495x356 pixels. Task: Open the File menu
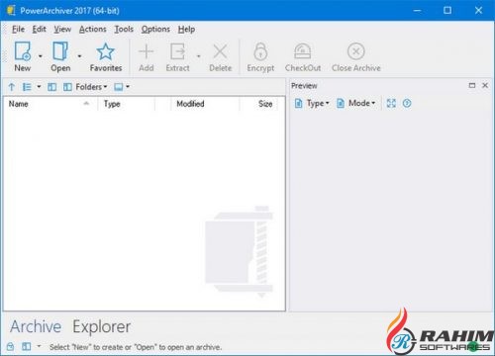[18, 29]
